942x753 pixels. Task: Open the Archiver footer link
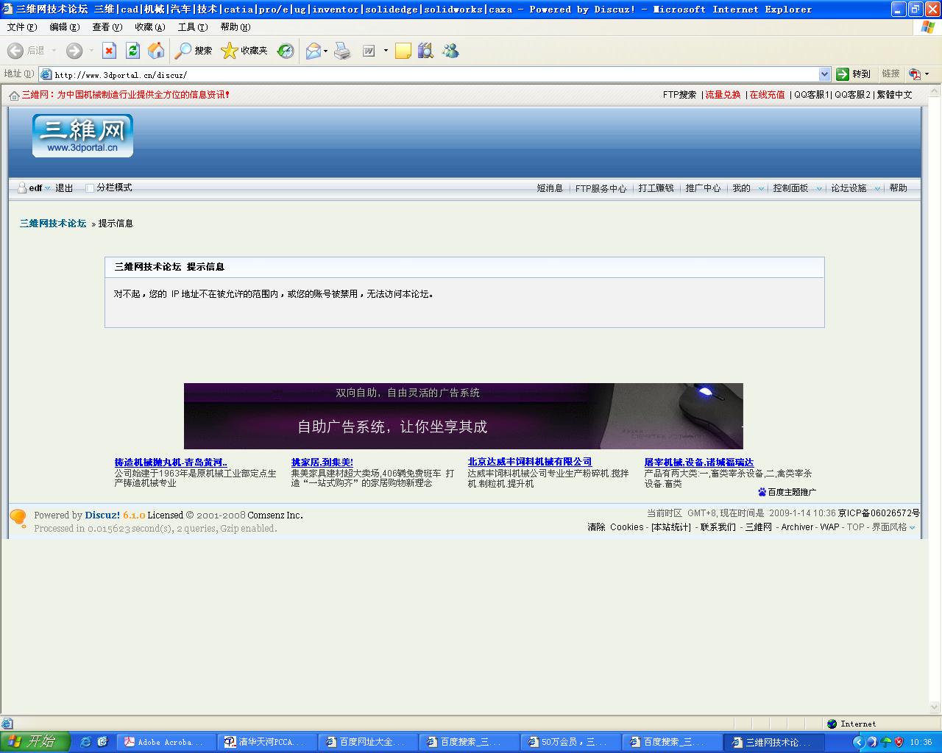tap(797, 527)
